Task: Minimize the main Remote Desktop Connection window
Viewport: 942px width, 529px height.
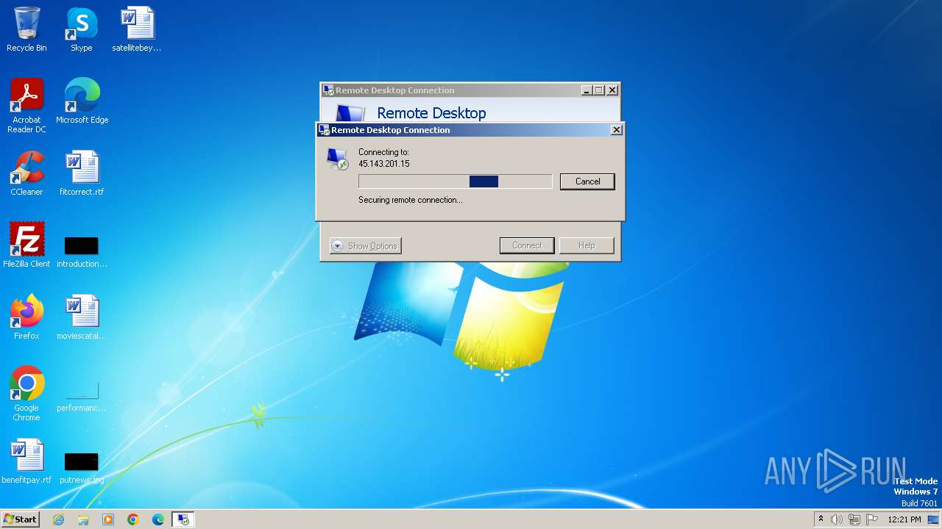Action: coord(587,90)
